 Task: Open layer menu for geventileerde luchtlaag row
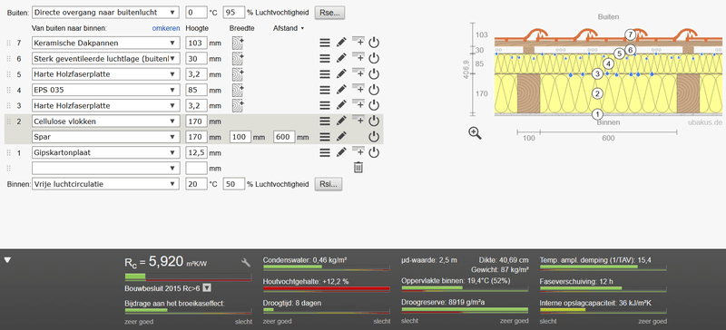tap(325, 59)
